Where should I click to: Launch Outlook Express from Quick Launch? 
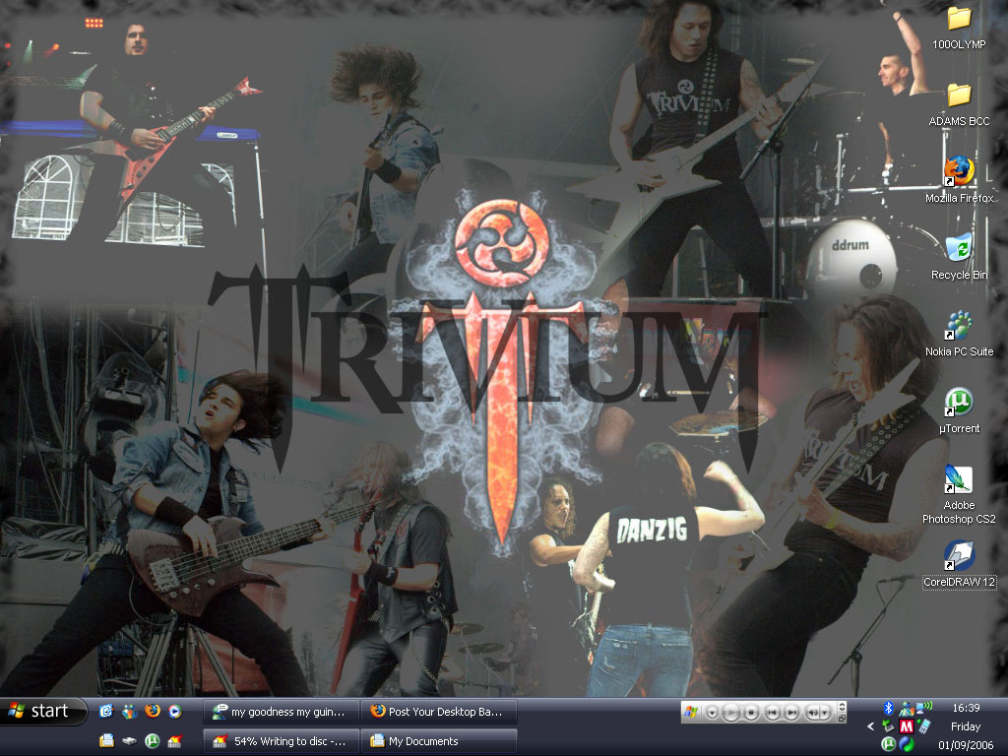[x=106, y=711]
